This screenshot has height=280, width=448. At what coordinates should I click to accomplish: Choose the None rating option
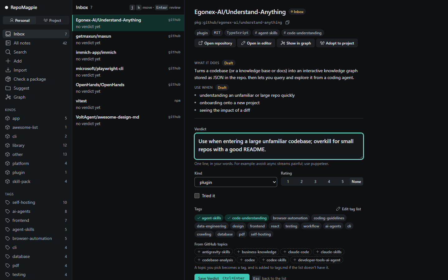point(356,181)
